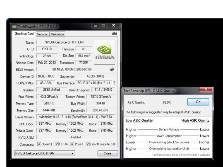This screenshot has height=167, width=223.
Task: Click the Bandwidth field 288.4 GB/s
Action: point(101,110)
